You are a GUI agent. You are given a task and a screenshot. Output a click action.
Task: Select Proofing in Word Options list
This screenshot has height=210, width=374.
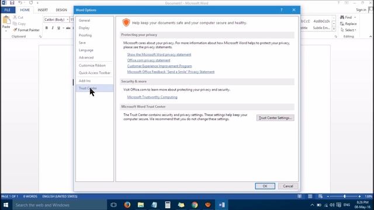click(x=95, y=35)
